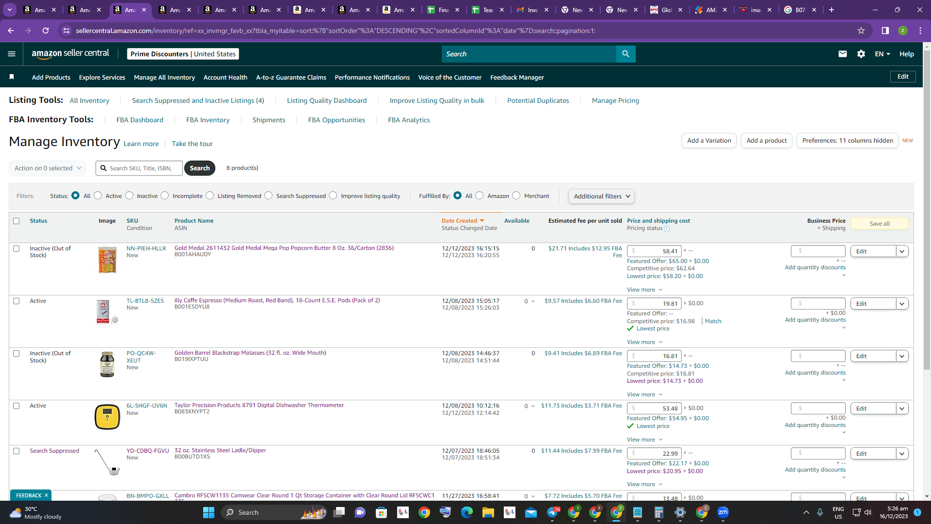
Task: Click the Gold Medal Popcorn product thumbnail
Action: point(107,260)
